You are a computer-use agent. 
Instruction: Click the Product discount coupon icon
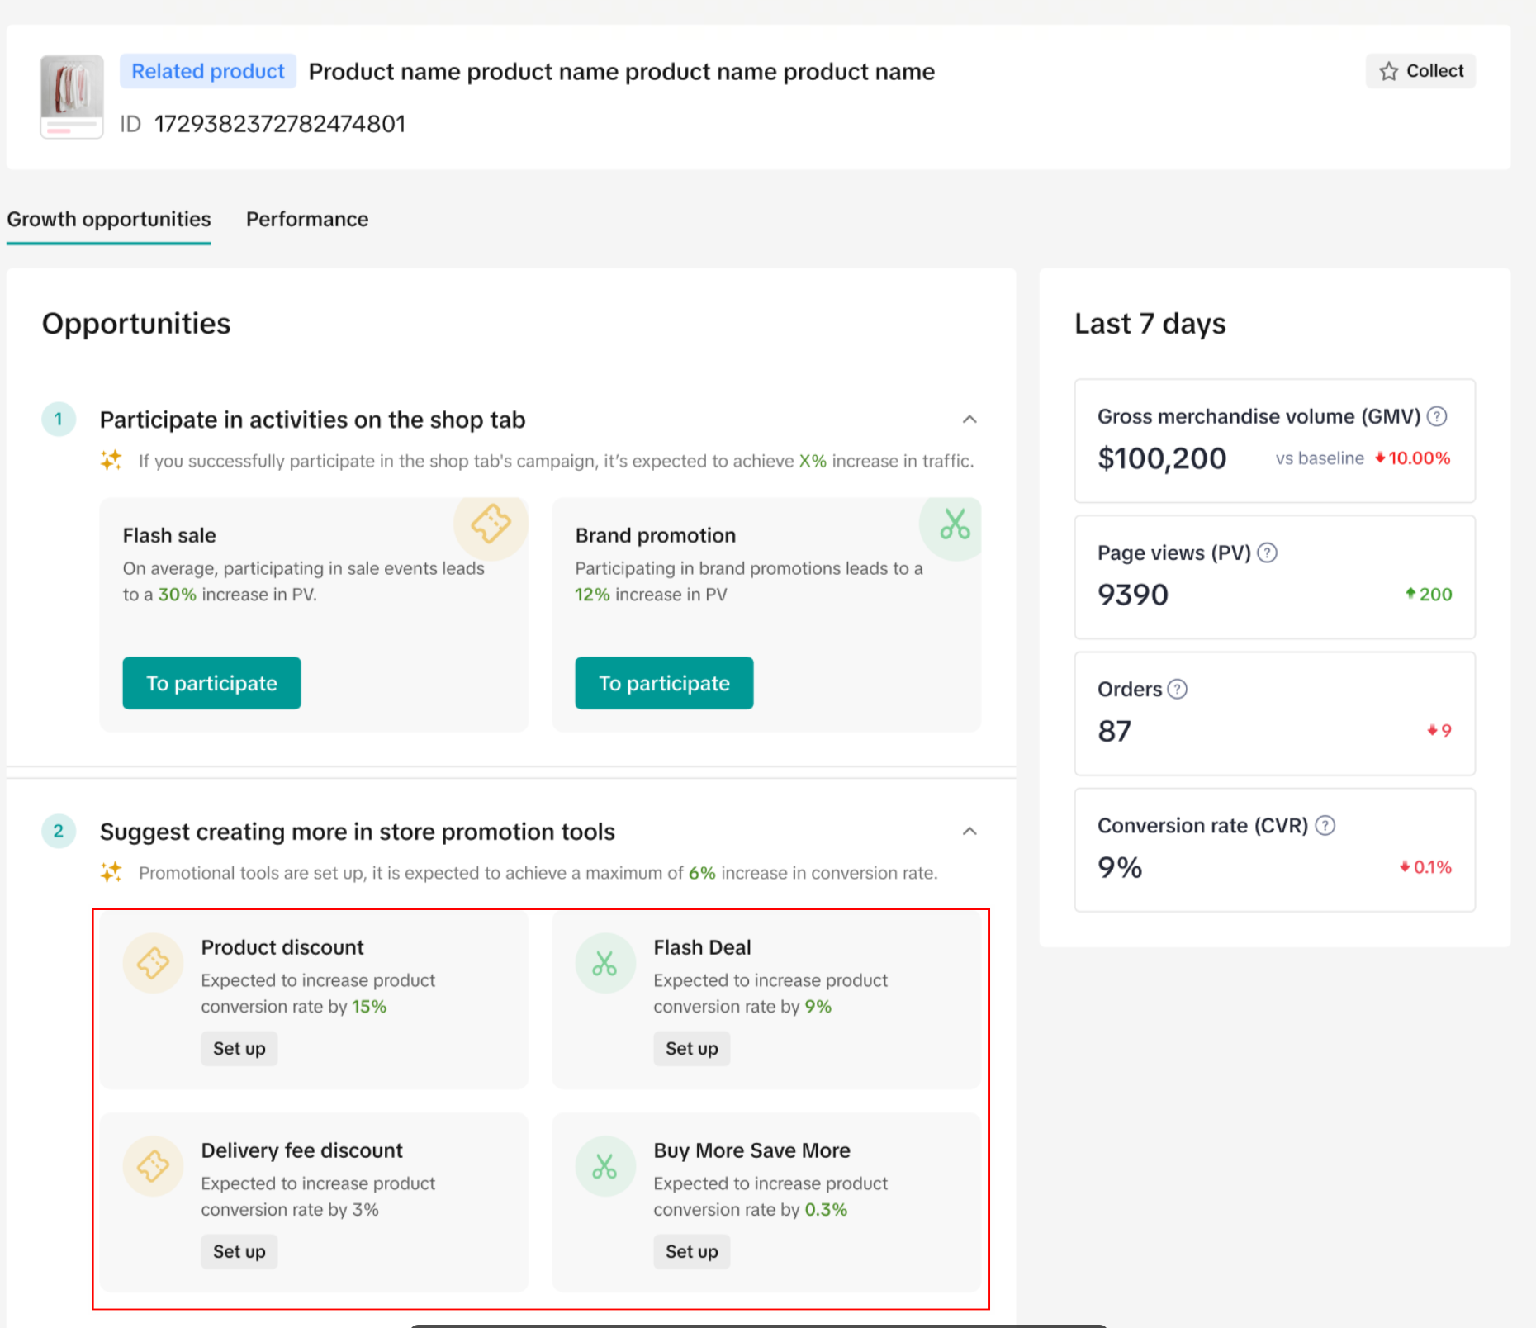click(153, 963)
